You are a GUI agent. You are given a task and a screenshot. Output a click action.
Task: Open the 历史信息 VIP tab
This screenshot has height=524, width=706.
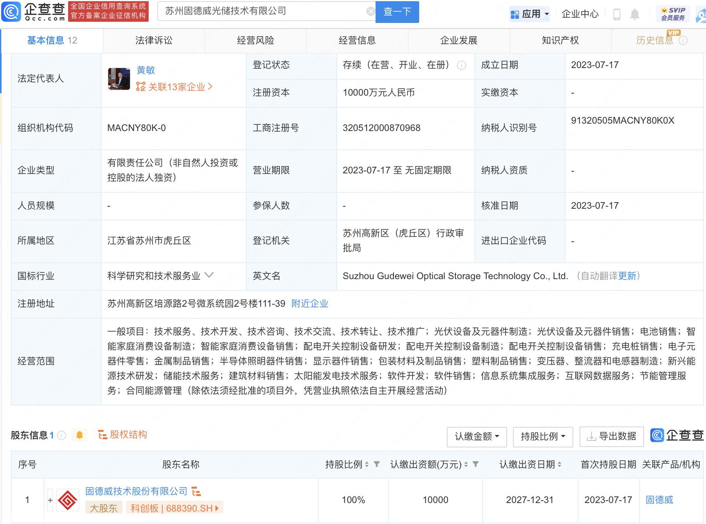(x=659, y=40)
